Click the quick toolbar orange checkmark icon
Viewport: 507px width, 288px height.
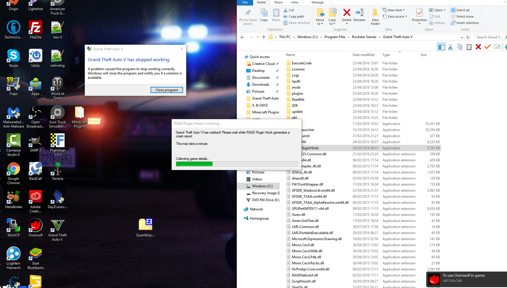pos(488,47)
